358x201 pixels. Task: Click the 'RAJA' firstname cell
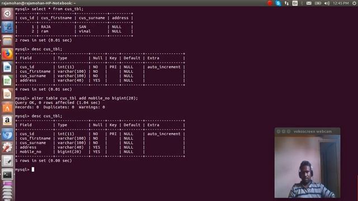coord(46,27)
